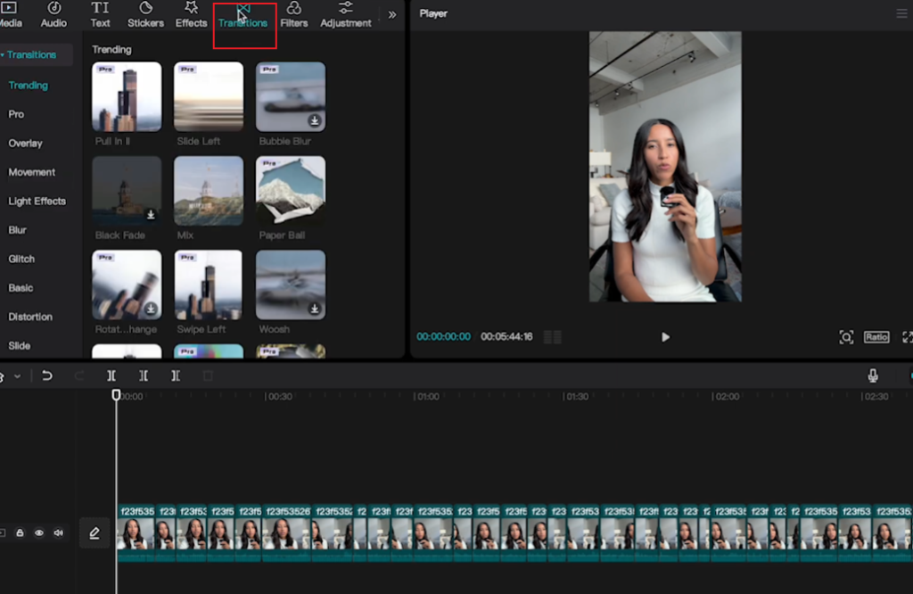The image size is (913, 594).
Task: Download the Woosh transition
Action: 315,309
